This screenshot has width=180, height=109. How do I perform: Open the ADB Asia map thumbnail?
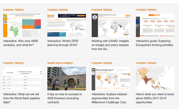(155, 79)
